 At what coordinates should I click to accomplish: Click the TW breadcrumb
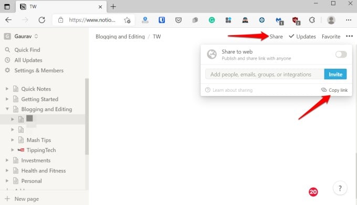pyautogui.click(x=156, y=37)
